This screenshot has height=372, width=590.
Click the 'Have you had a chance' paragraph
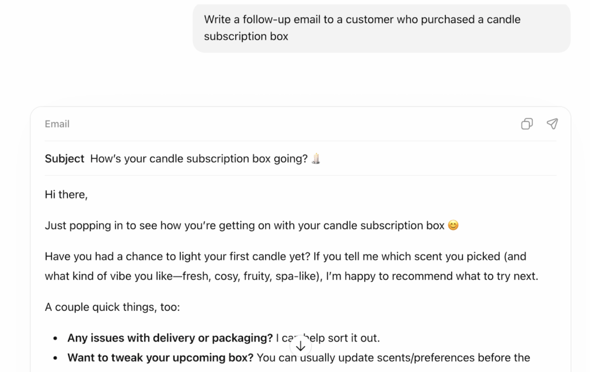tap(285, 256)
